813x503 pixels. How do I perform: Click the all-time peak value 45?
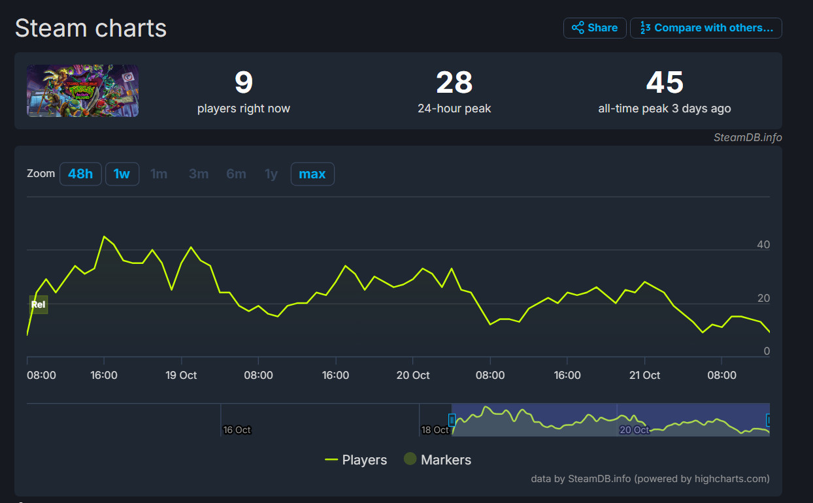[x=664, y=83]
